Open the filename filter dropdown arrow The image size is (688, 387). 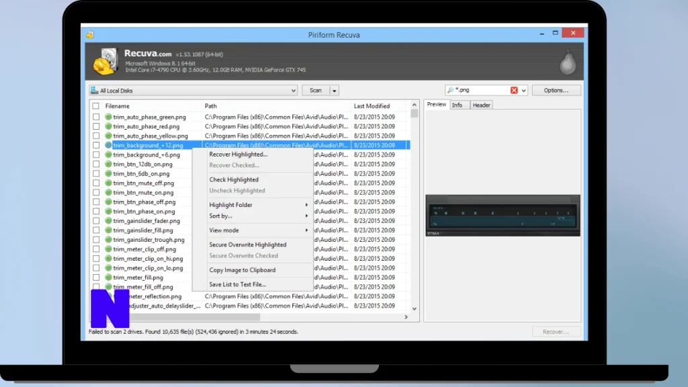[523, 91]
